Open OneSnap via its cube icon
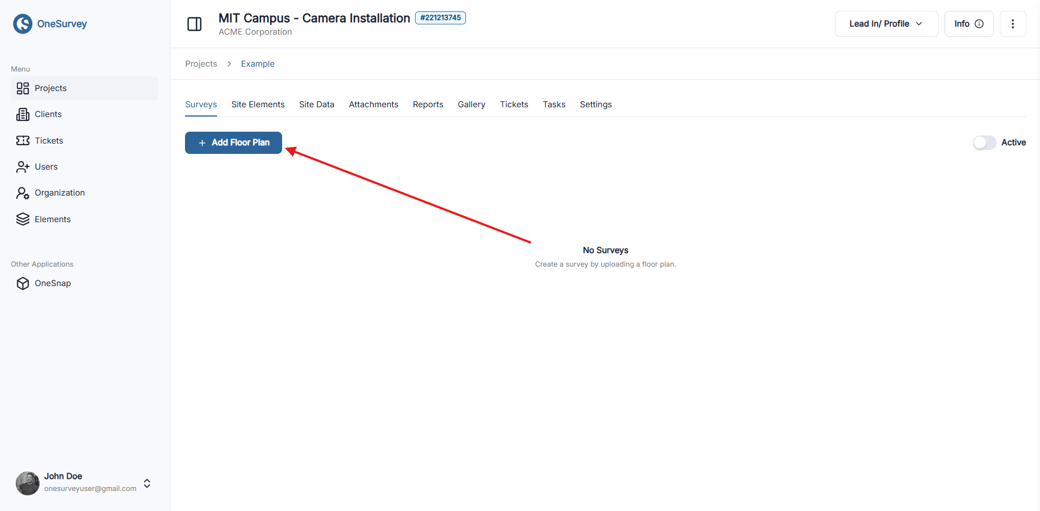This screenshot has width=1040, height=511. [x=23, y=283]
